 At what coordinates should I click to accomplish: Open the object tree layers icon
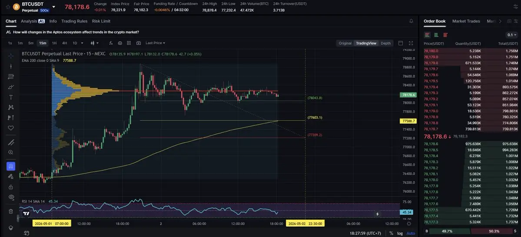pos(10,228)
